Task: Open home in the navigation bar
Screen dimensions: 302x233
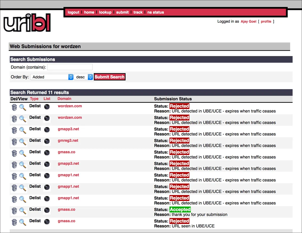Action: tap(89, 12)
